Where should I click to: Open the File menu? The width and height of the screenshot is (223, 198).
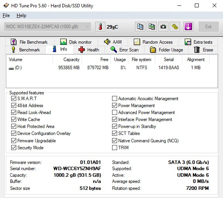(x=6, y=15)
